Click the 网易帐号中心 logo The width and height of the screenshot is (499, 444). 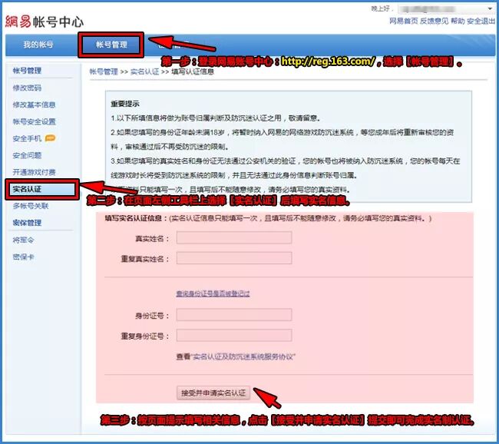click(x=45, y=22)
